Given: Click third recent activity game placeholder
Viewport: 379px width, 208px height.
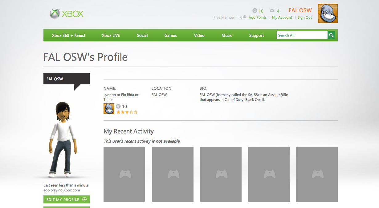Looking at the screenshot, I should pyautogui.click(x=221, y=175).
